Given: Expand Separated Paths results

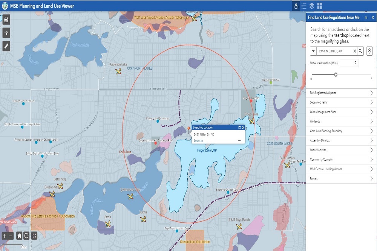Looking at the screenshot, I should [341, 102].
